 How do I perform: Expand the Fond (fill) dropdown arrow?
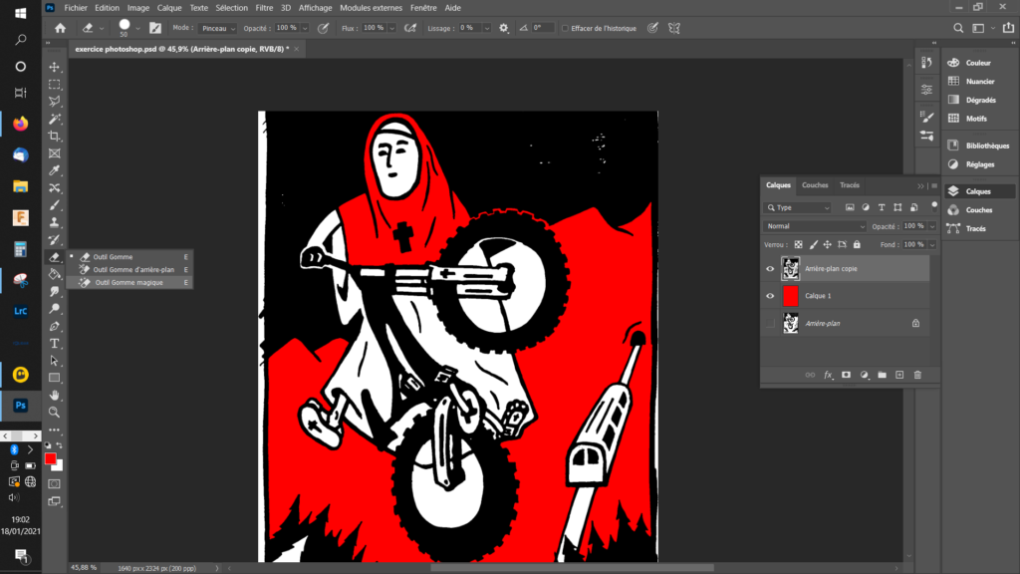pos(932,245)
